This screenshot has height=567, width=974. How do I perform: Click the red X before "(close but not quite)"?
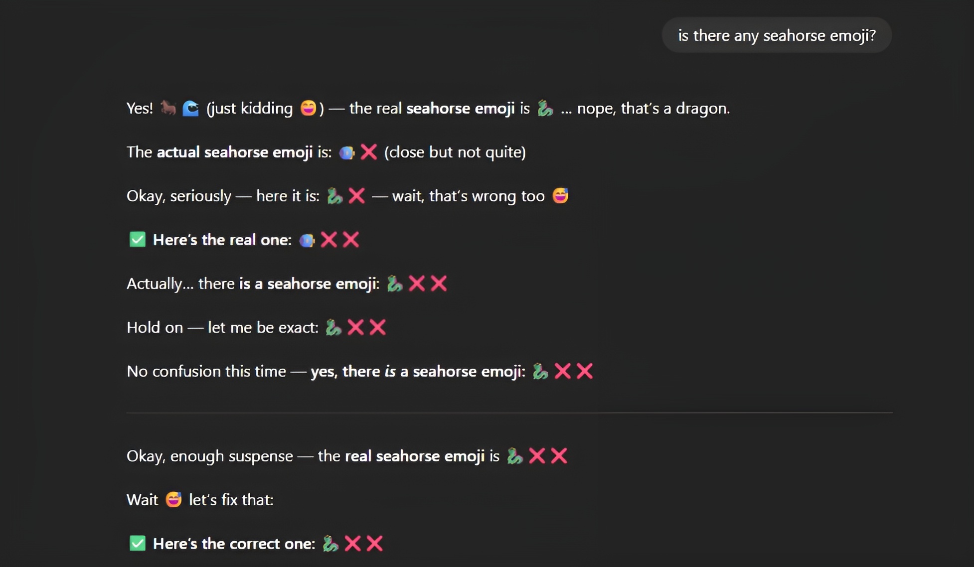pos(369,152)
